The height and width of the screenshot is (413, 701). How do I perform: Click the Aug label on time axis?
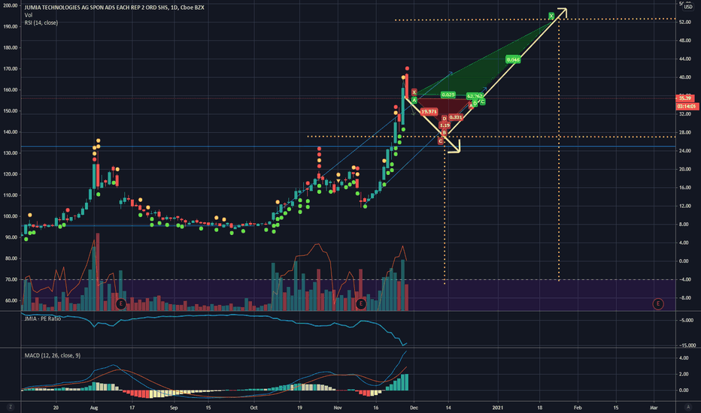[x=94, y=408]
